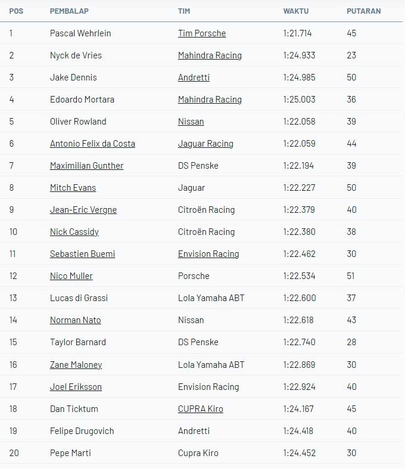The width and height of the screenshot is (405, 471).
Task: Click the PUTARAN column header
Action: click(x=363, y=11)
